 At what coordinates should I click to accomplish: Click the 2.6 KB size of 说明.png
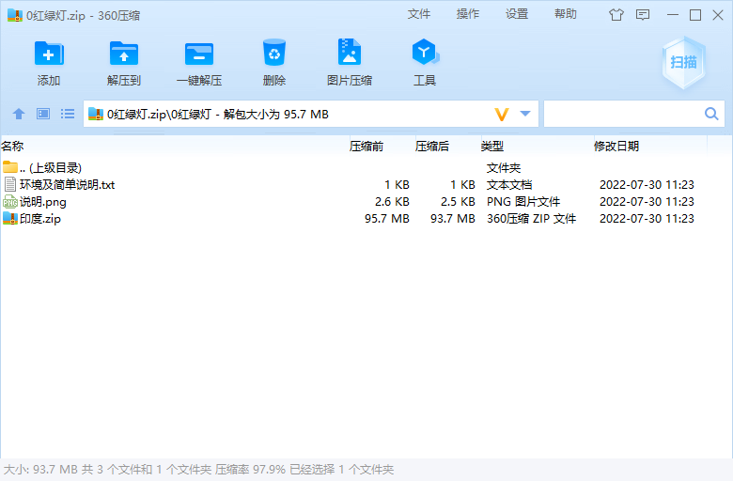click(392, 201)
